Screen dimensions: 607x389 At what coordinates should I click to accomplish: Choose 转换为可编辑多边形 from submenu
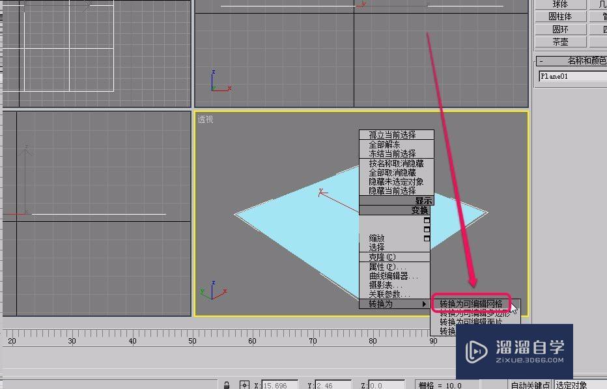coord(475,313)
